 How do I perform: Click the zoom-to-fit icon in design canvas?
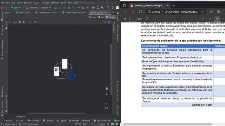tap(107, 108)
